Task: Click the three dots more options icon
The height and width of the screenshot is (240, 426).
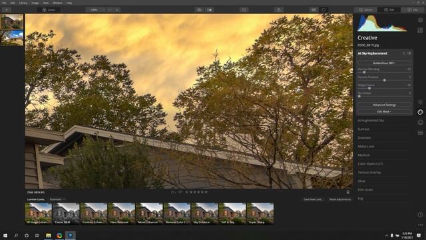Action: pyautogui.click(x=420, y=225)
